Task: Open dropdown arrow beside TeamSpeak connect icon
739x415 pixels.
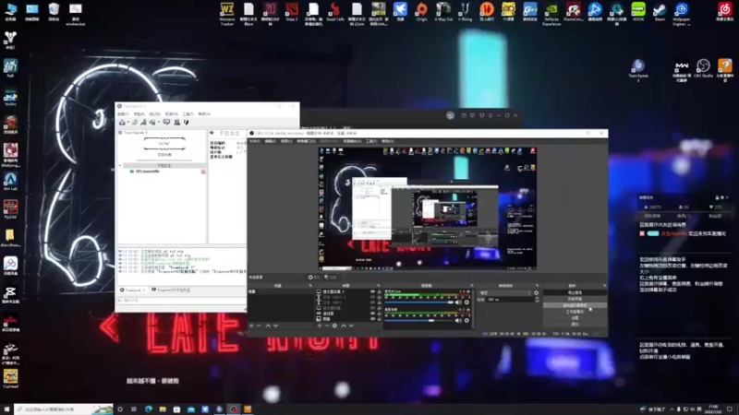Action: point(127,123)
